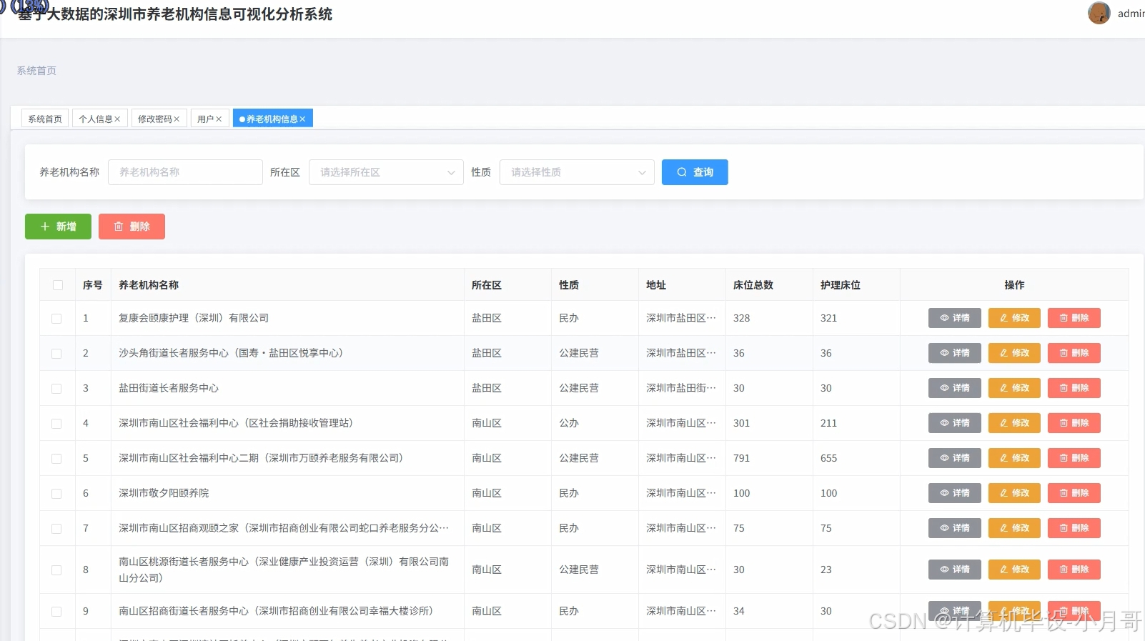Click 删除 for row 8 桃源街道长者服务中心
Viewport: 1145px width, 641px height.
pos(1074,570)
